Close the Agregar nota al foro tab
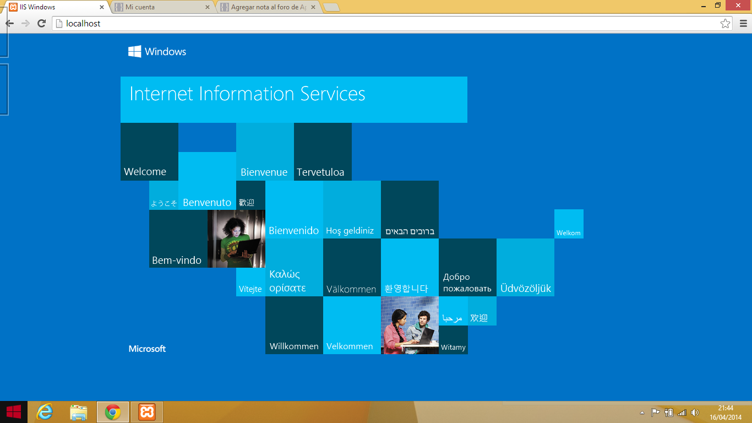Image resolution: width=752 pixels, height=423 pixels. pyautogui.click(x=313, y=7)
